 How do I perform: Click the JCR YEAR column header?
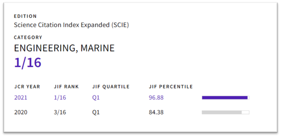tap(27, 87)
